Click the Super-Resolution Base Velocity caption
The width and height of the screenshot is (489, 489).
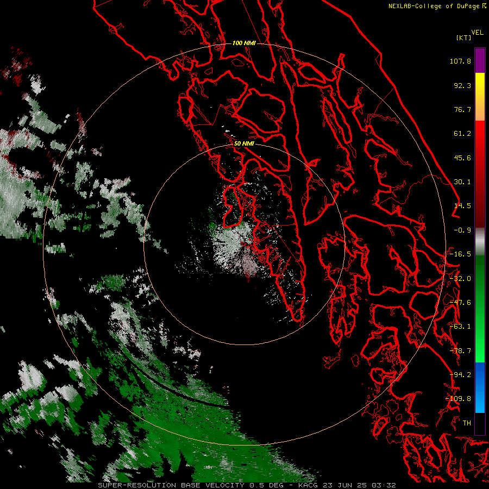point(247,485)
